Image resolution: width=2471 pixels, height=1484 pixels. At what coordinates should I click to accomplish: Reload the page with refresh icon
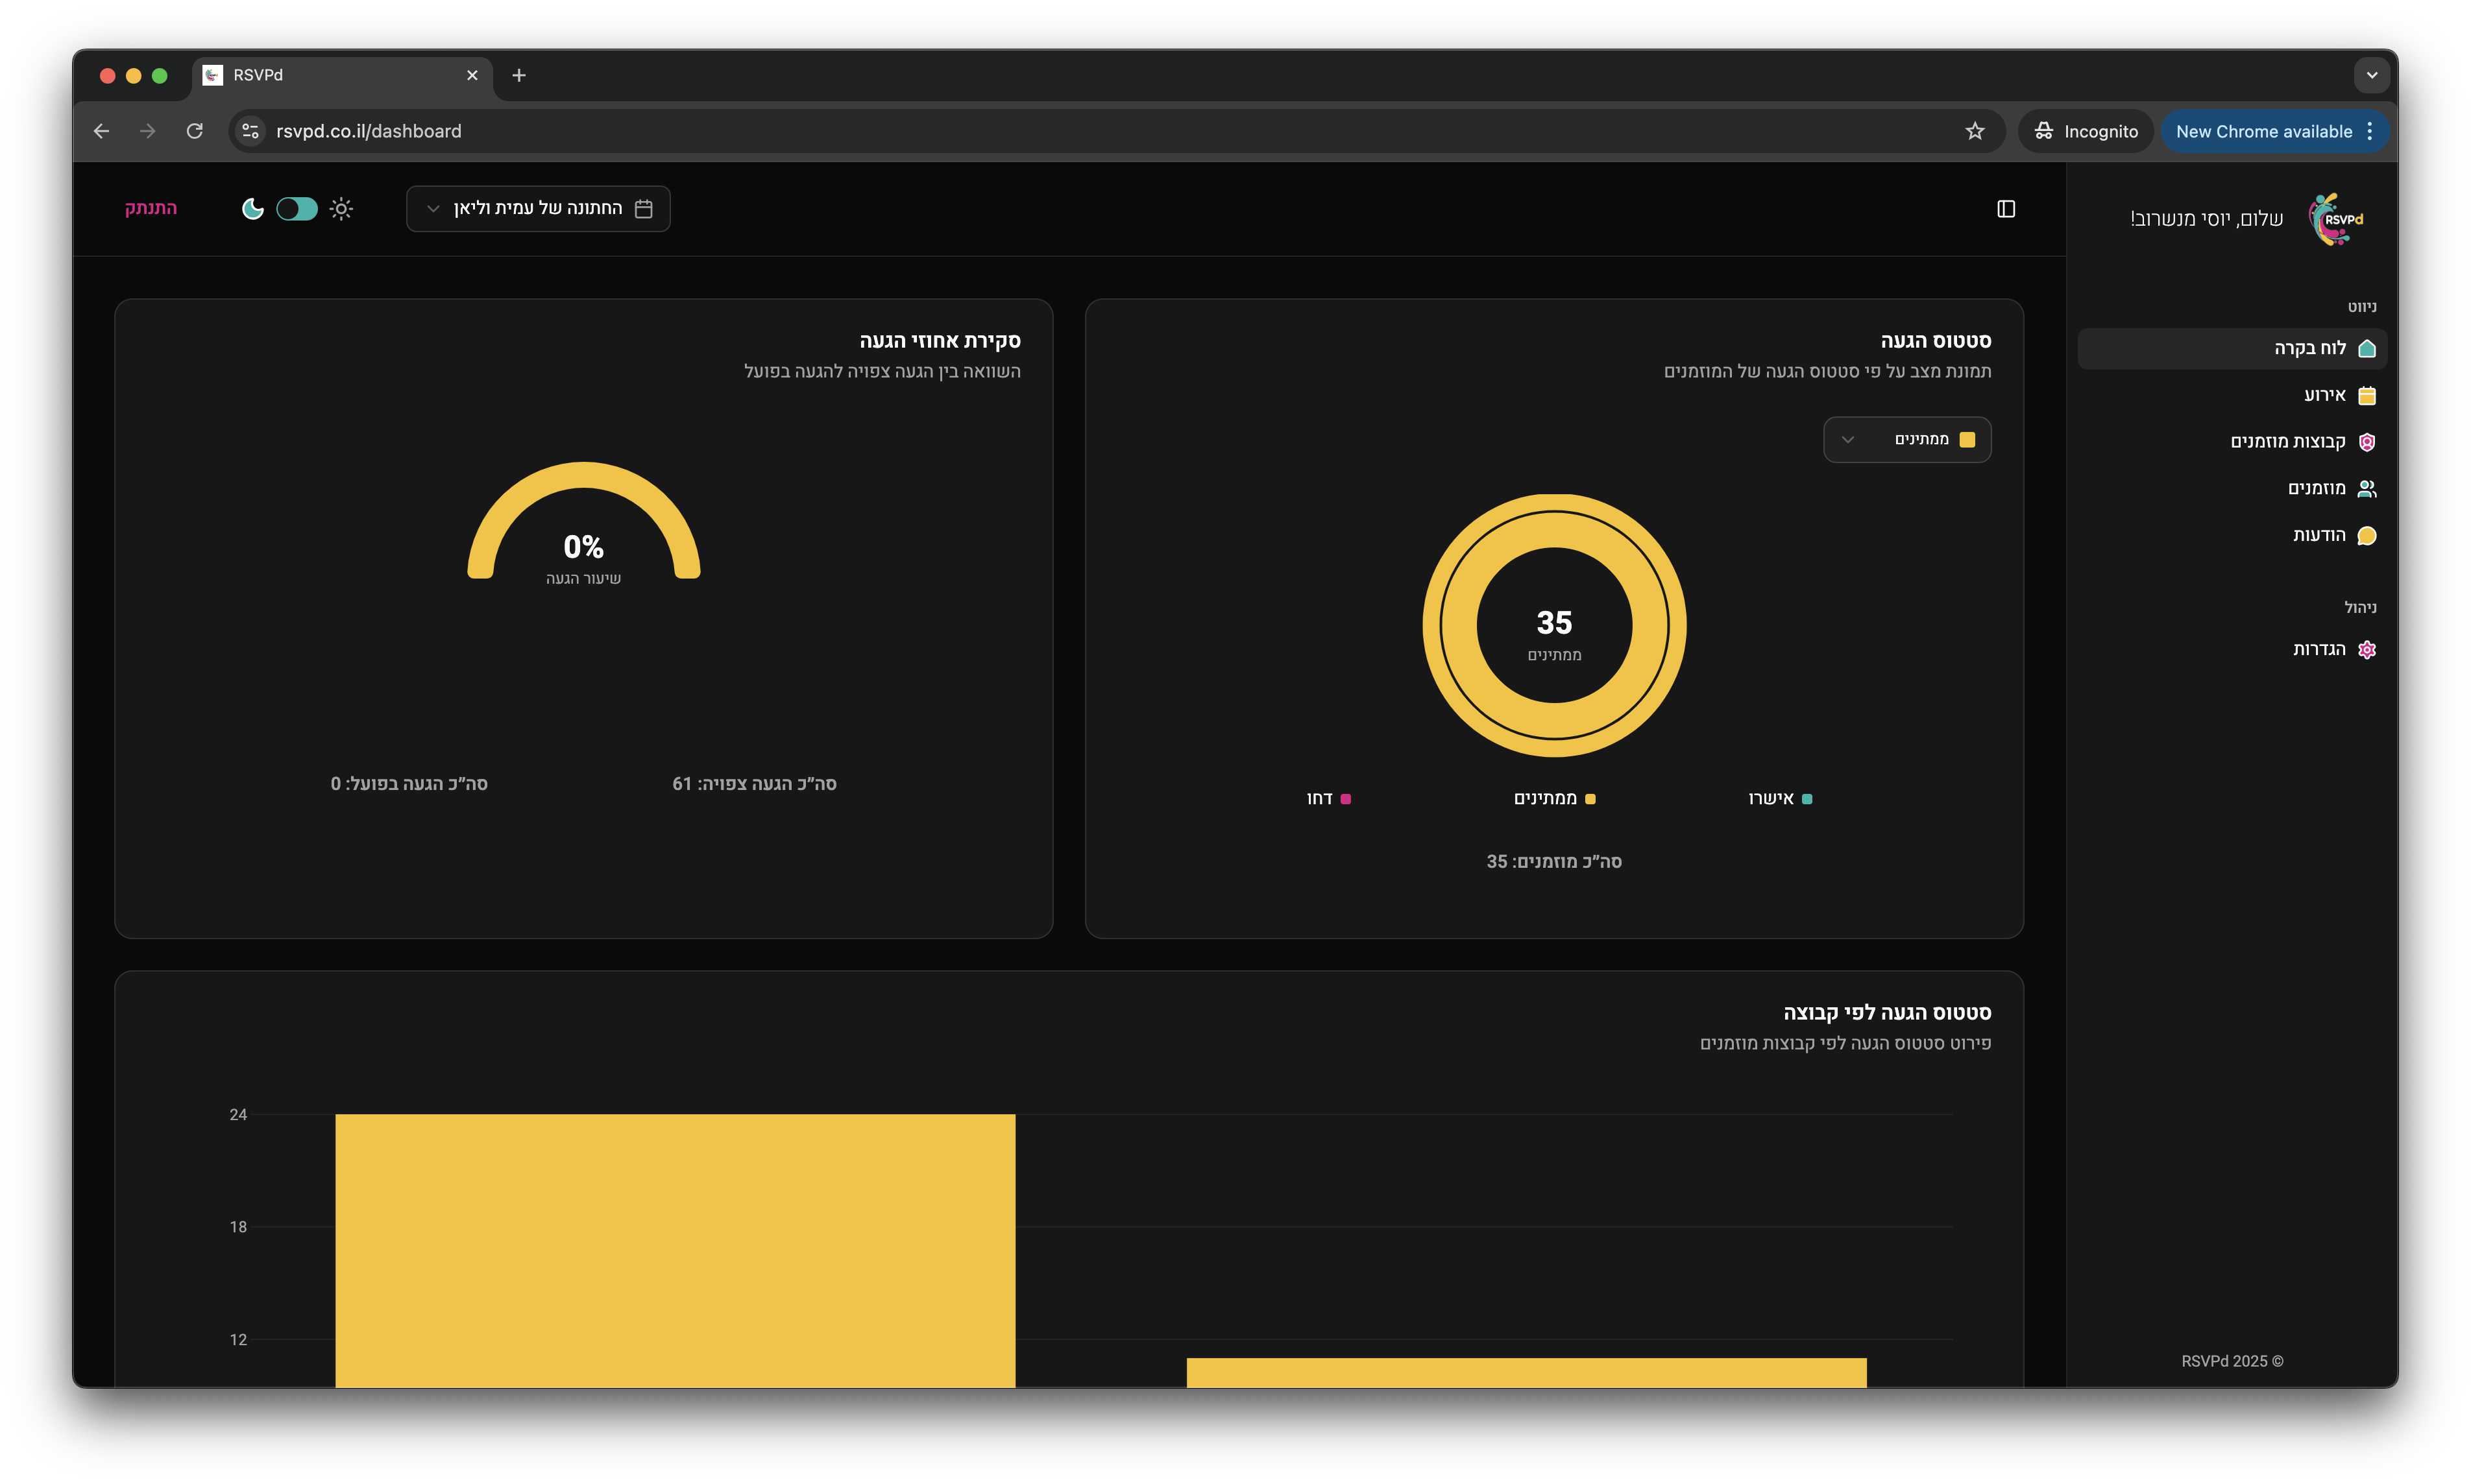click(x=195, y=131)
